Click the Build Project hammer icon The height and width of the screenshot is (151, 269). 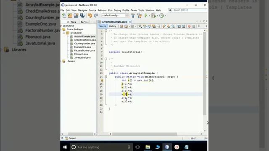pyautogui.click(x=133, y=16)
